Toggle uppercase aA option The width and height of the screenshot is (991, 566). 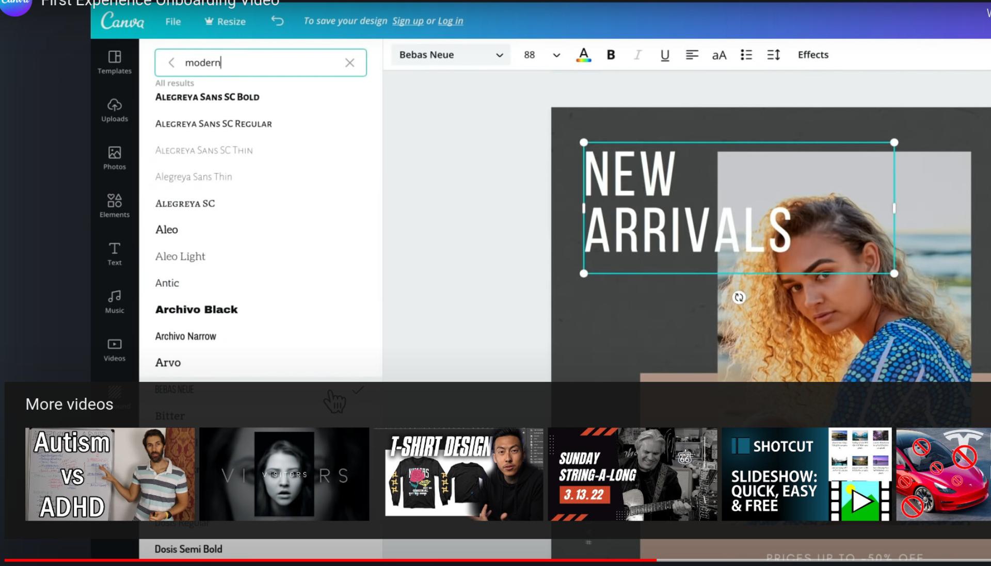(x=719, y=55)
